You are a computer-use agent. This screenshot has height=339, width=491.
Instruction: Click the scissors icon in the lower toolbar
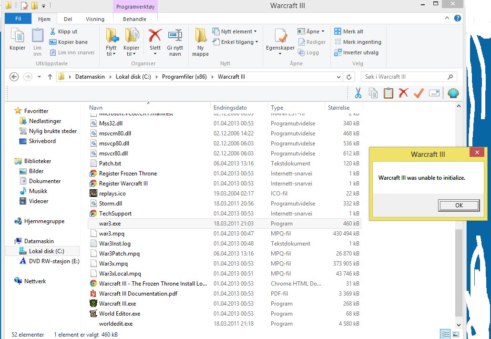[x=358, y=93]
